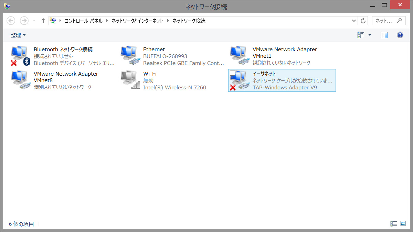This screenshot has width=413, height=232.
Task: Click the VMnet8 識別されていないネットワーク text
Action: [63, 87]
